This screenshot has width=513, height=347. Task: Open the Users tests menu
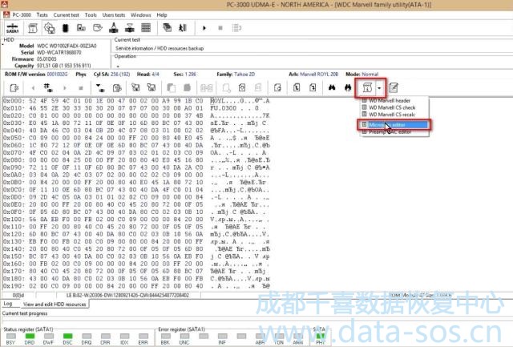(x=114, y=15)
